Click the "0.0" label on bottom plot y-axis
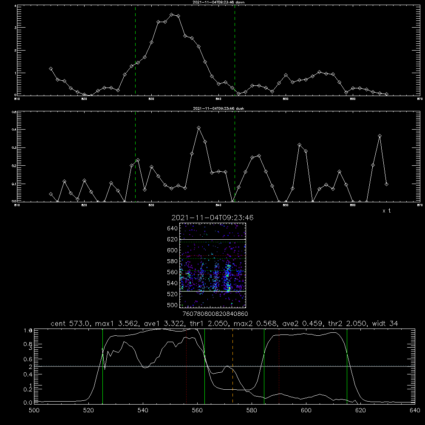 click(28, 402)
